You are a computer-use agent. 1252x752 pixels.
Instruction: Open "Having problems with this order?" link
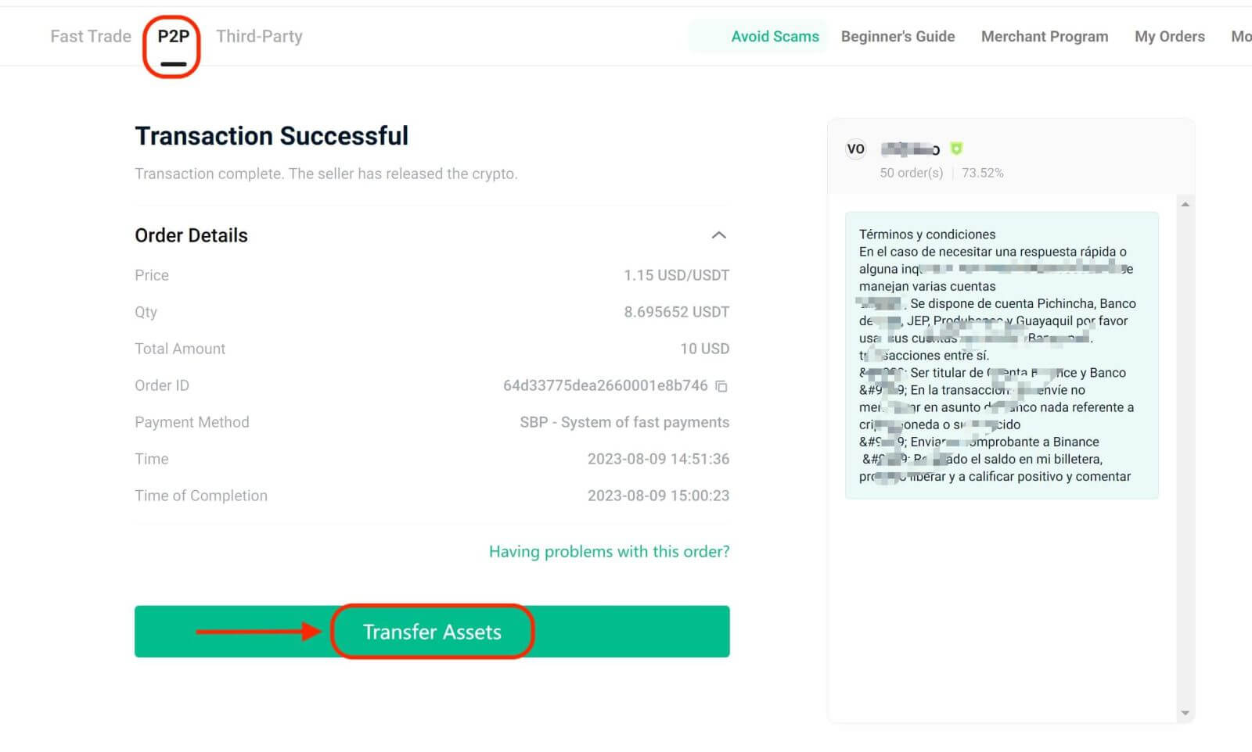pyautogui.click(x=609, y=551)
